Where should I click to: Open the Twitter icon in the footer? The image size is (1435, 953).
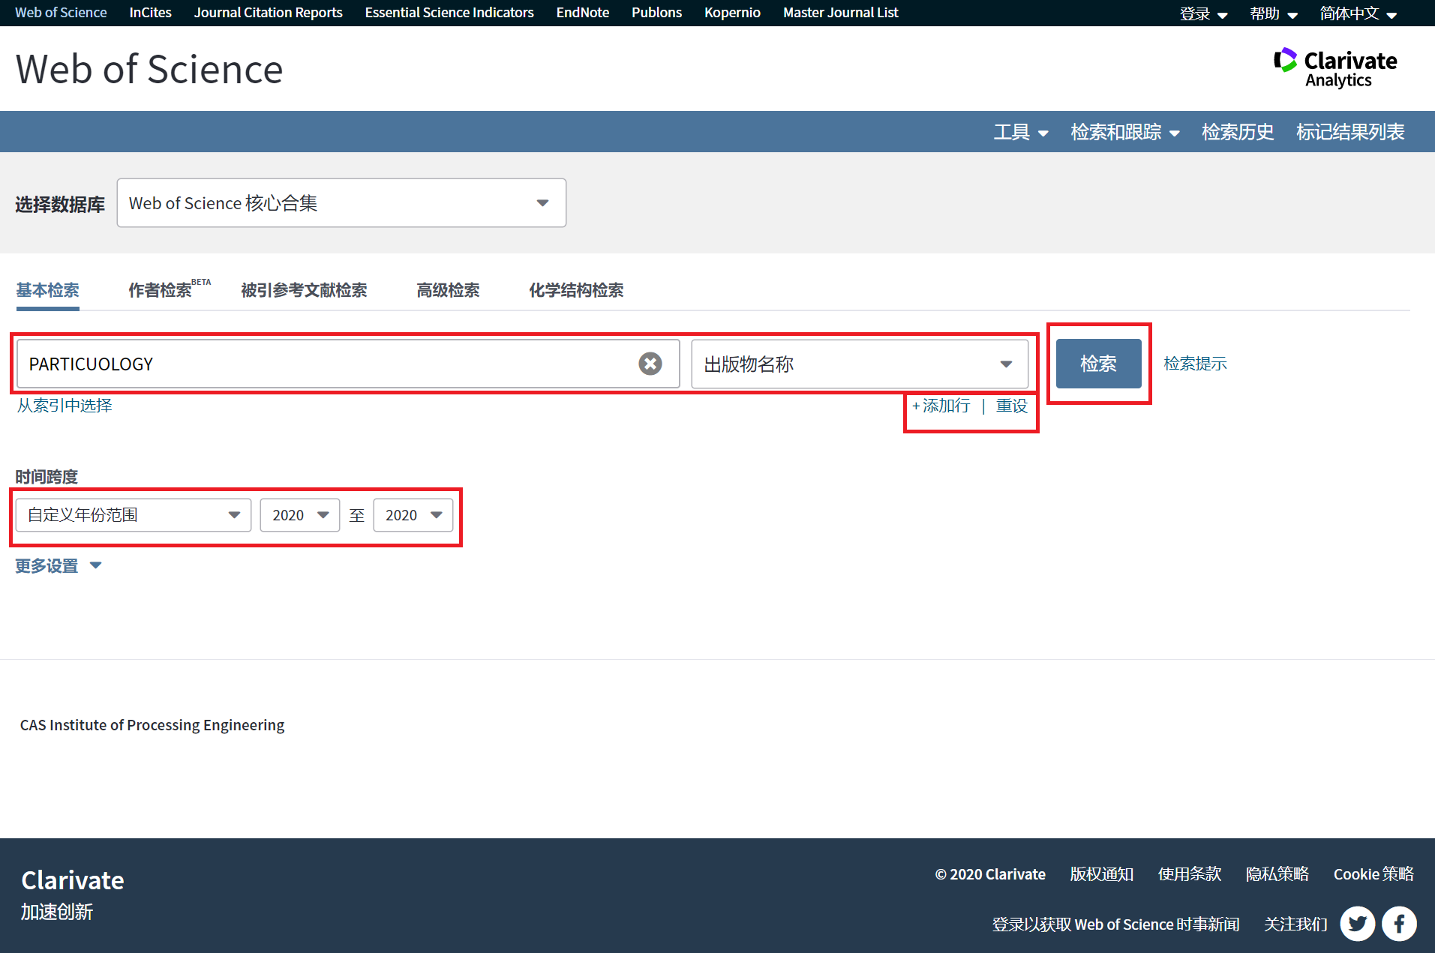coord(1358,924)
